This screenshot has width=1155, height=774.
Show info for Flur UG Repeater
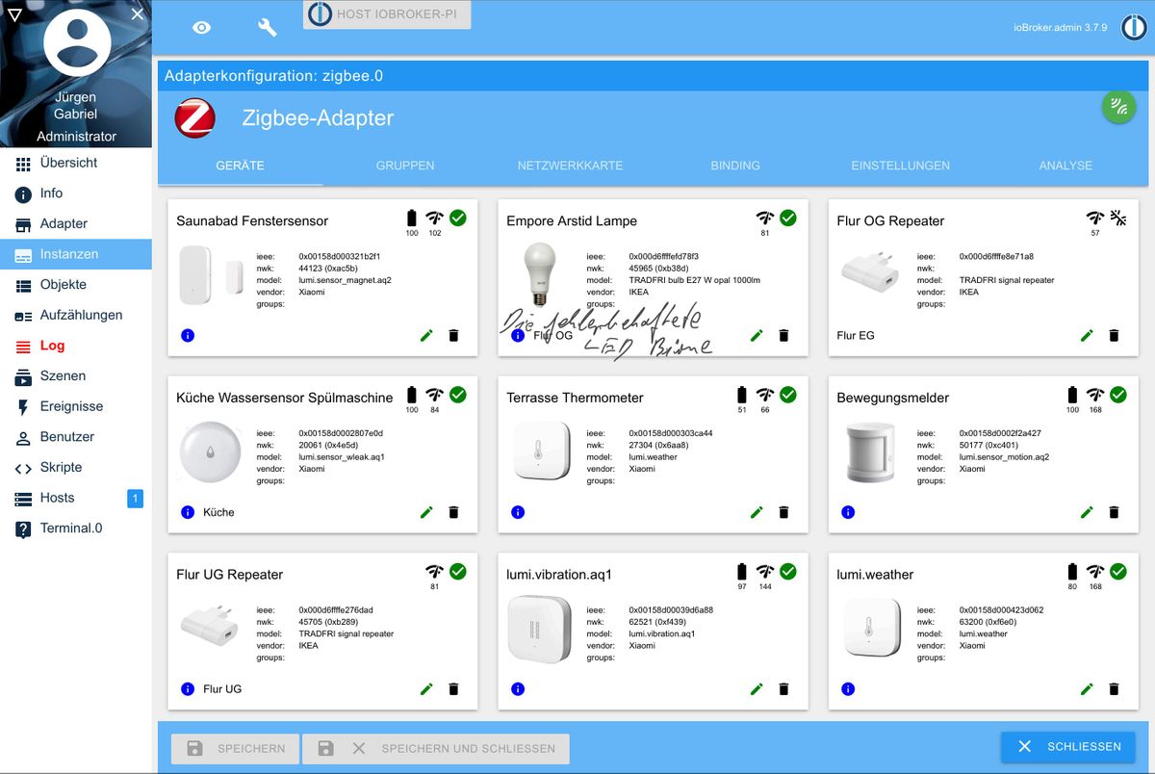188,689
